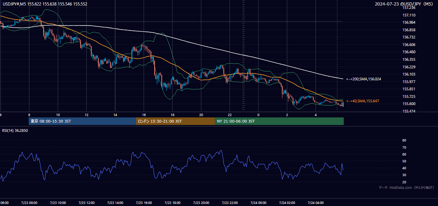Click the 156.984 price axis label
The width and height of the screenshot is (438, 206).
point(409,22)
